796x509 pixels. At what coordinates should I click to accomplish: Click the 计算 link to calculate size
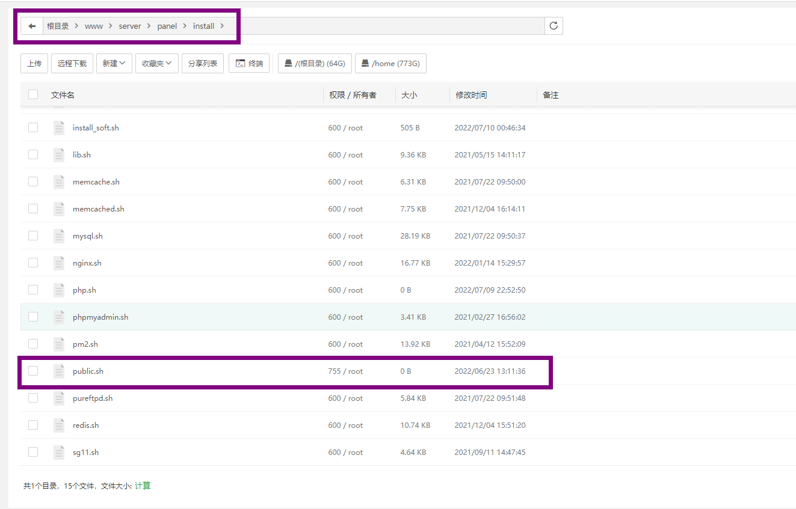143,486
